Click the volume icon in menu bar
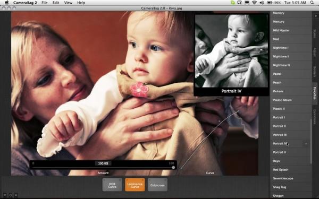 click(262, 3)
